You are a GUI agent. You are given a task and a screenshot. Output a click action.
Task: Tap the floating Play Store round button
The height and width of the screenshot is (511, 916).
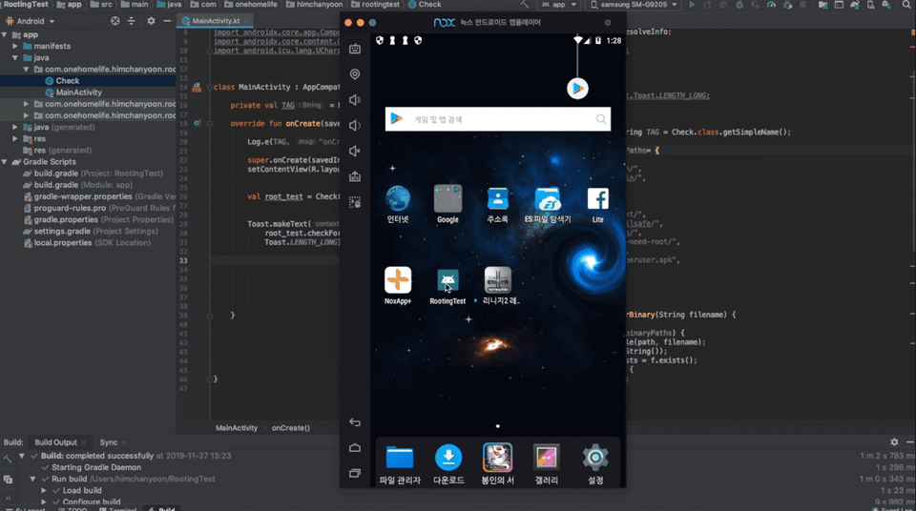point(578,89)
